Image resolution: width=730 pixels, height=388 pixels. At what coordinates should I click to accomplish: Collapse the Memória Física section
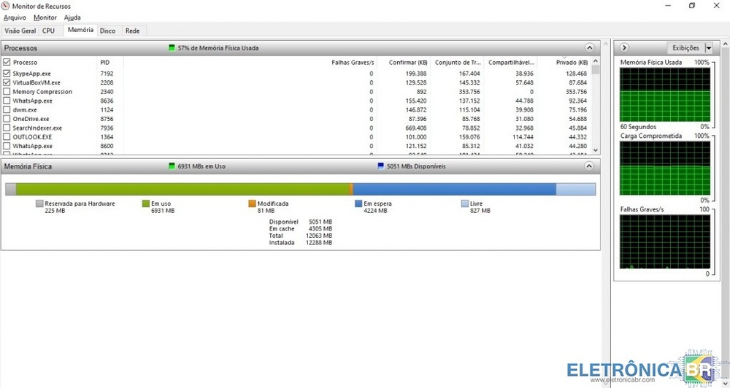click(x=589, y=166)
